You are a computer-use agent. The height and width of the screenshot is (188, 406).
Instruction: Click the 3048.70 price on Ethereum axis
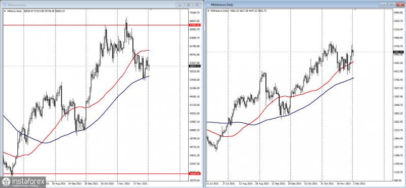pos(398,105)
